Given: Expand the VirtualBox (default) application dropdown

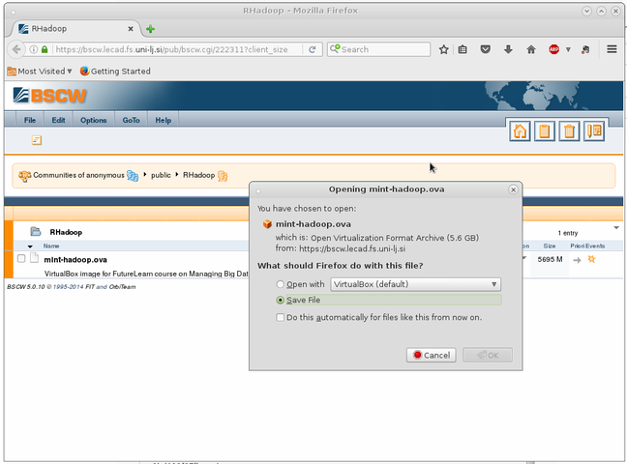Looking at the screenshot, I should 415,284.
